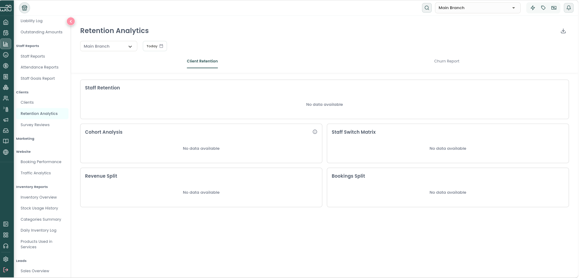Open the Main Branch dropdown in the top header
This screenshot has width=579, height=278.
pos(478,8)
